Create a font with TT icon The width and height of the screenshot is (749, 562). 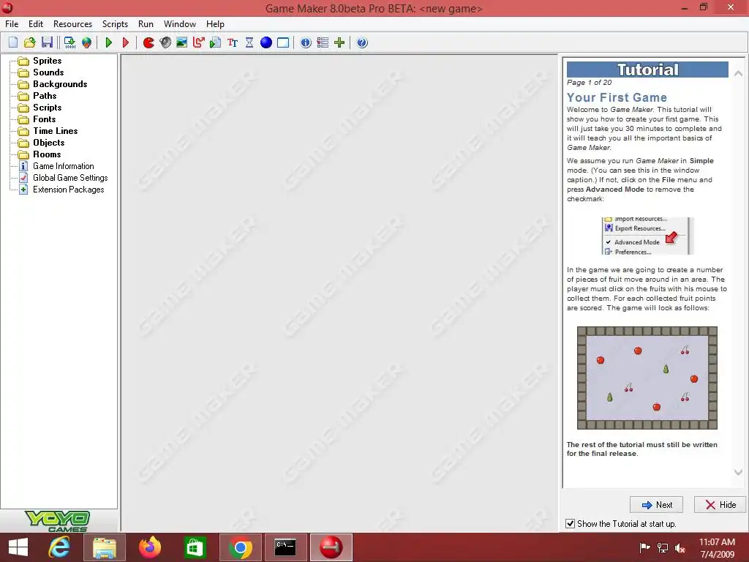point(233,42)
